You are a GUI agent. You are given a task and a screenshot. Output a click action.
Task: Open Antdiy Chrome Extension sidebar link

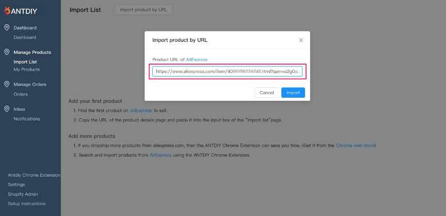[34, 175]
